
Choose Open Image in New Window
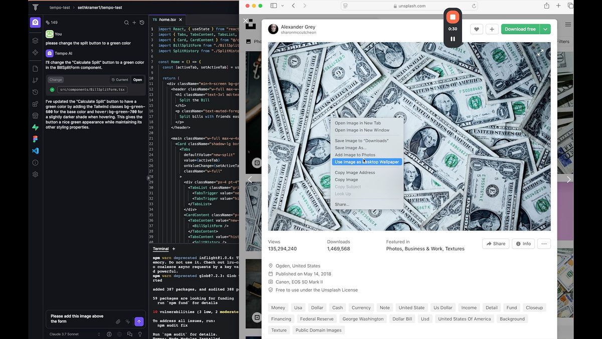362,130
